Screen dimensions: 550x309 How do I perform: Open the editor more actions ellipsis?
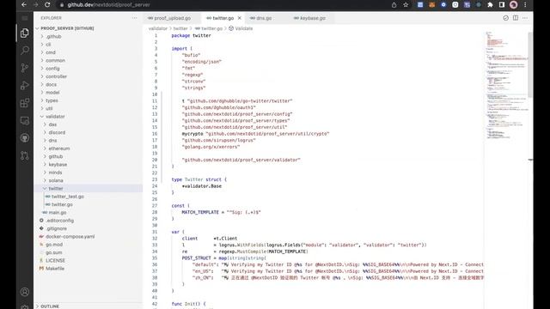coord(525,18)
